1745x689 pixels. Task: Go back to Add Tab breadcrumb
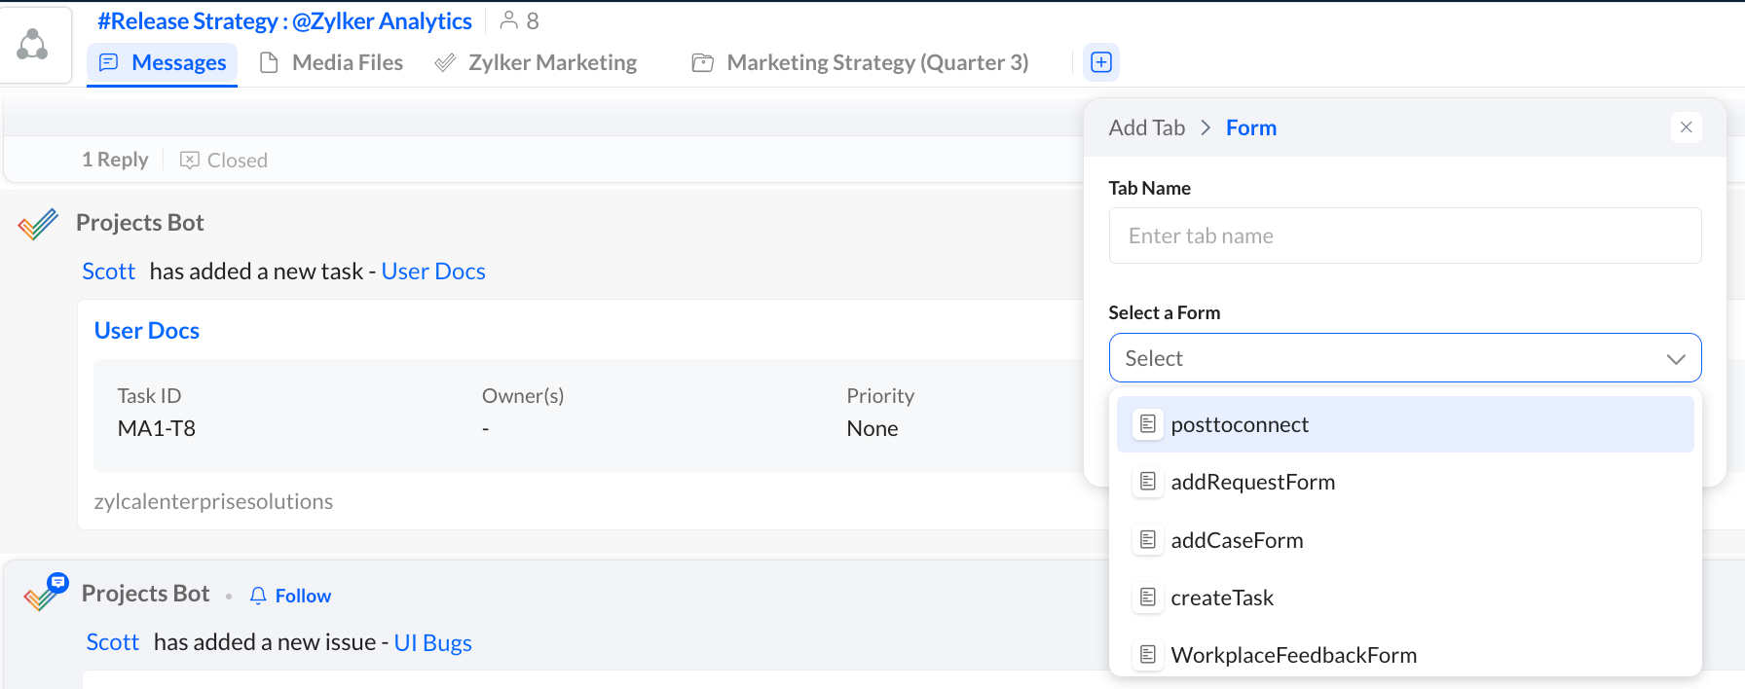click(x=1147, y=127)
